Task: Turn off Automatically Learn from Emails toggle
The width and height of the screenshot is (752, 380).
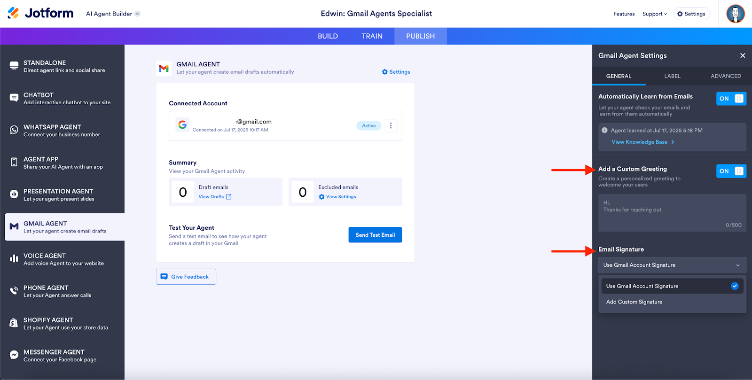Action: pos(731,99)
